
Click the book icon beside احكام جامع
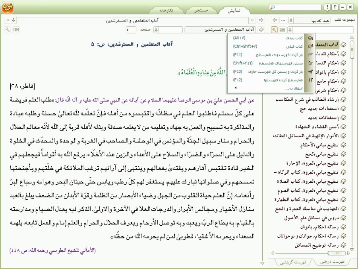pos(343,81)
